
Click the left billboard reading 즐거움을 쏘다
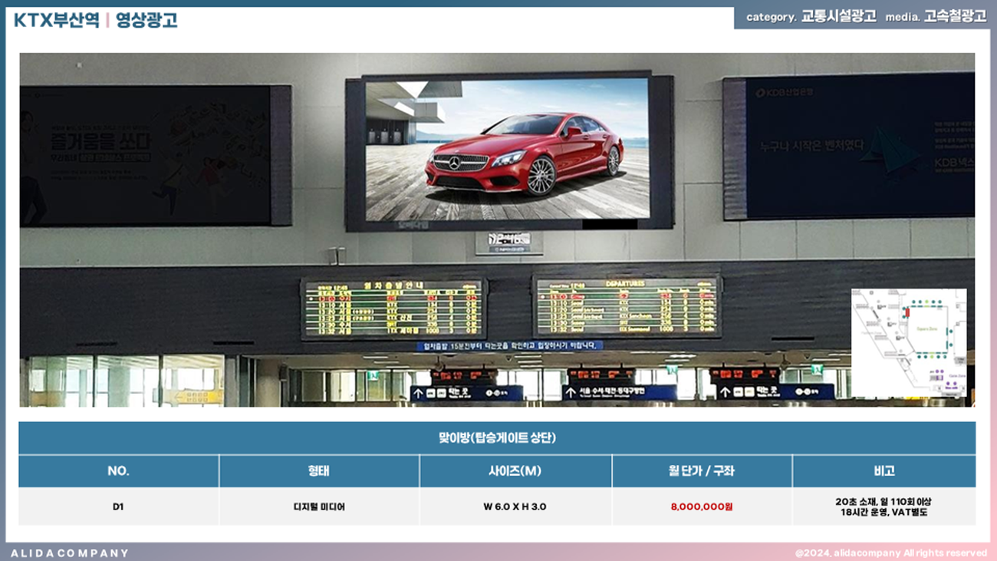pos(146,155)
